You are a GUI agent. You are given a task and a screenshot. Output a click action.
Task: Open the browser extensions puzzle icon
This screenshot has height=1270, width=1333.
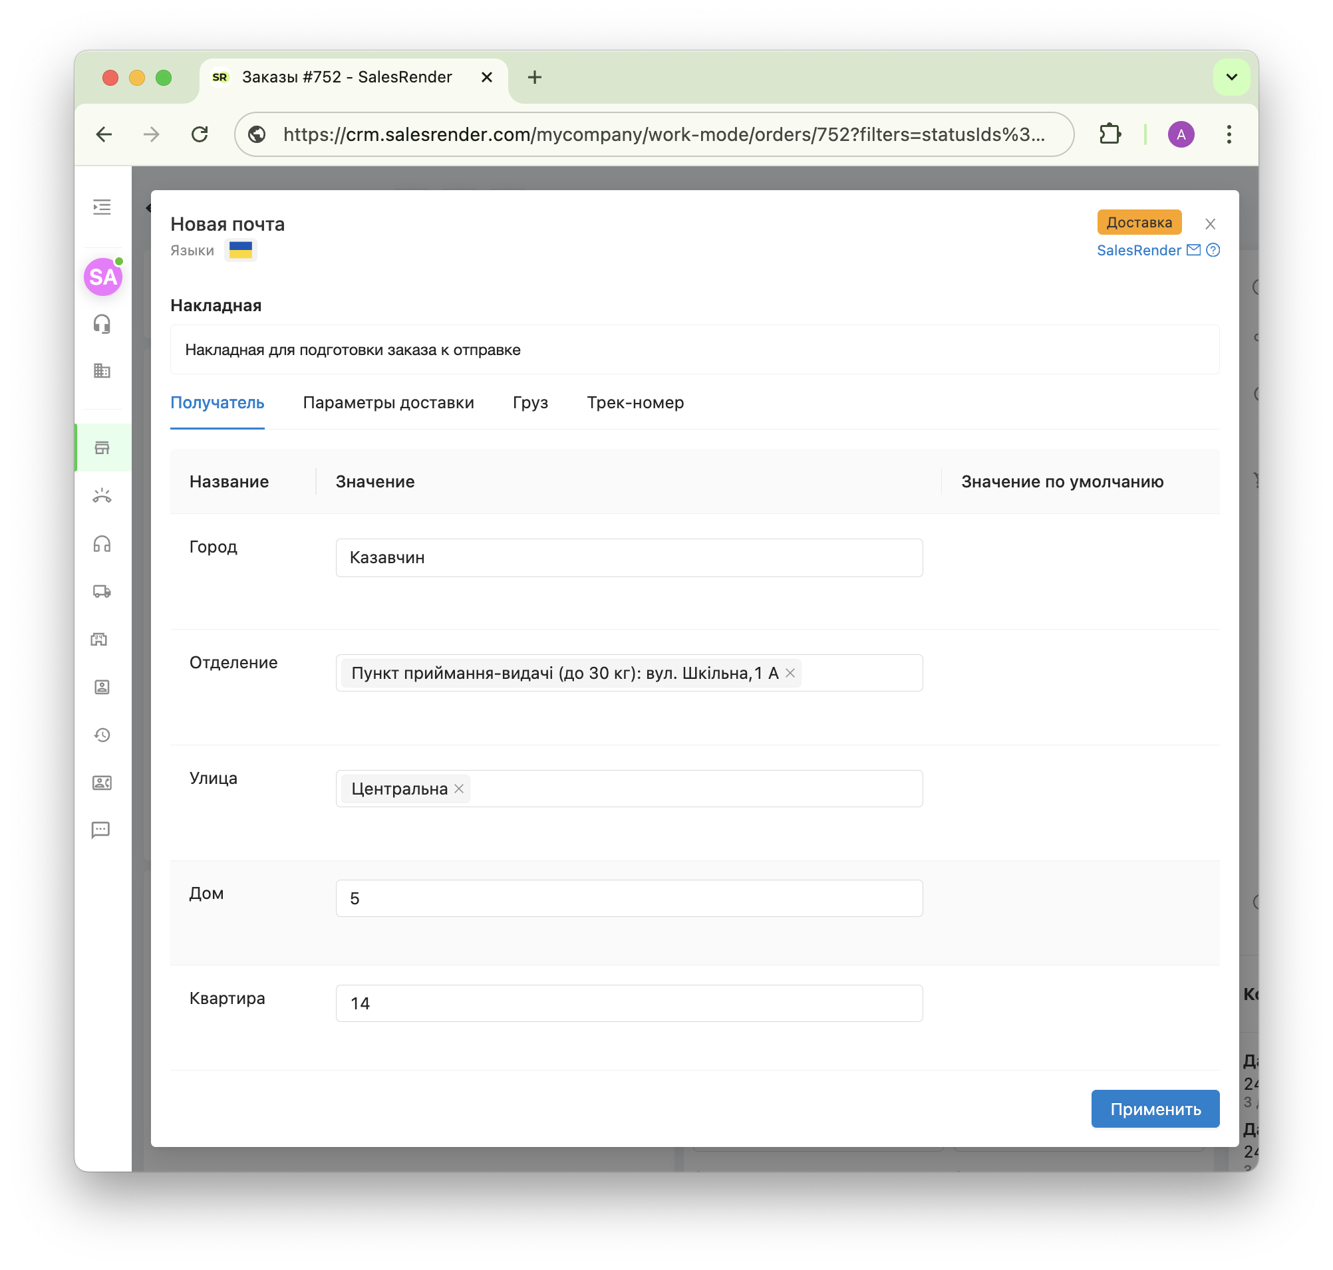click(x=1110, y=134)
